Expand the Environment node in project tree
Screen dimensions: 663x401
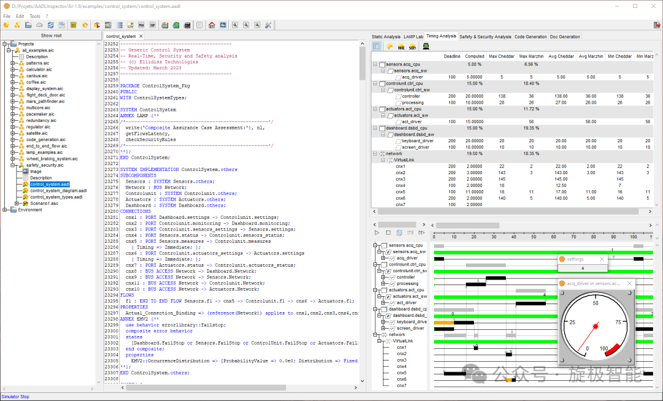6,210
